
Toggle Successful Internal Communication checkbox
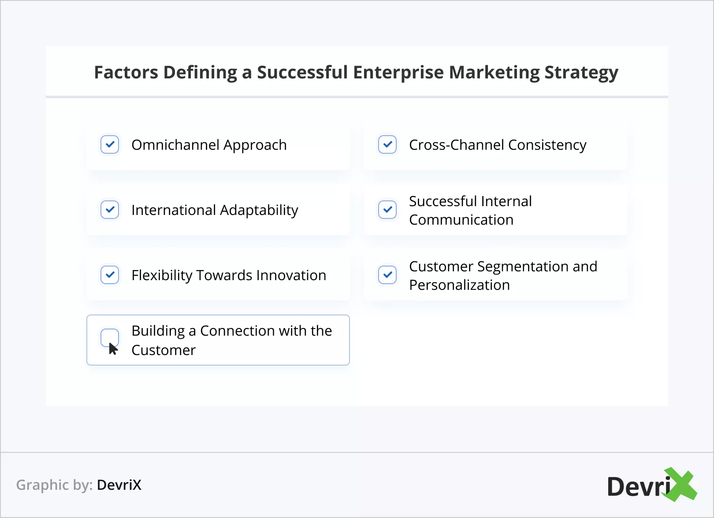(387, 210)
